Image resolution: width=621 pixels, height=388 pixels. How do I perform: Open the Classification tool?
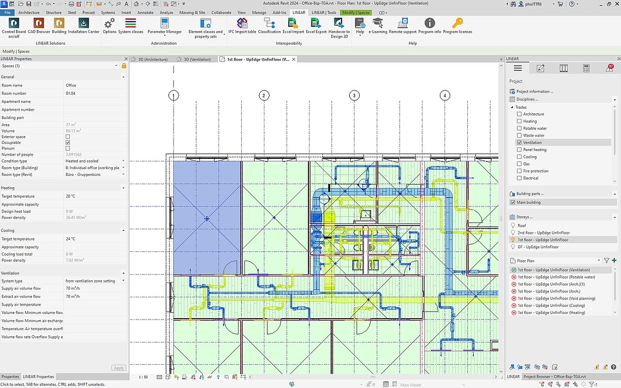(x=269, y=26)
